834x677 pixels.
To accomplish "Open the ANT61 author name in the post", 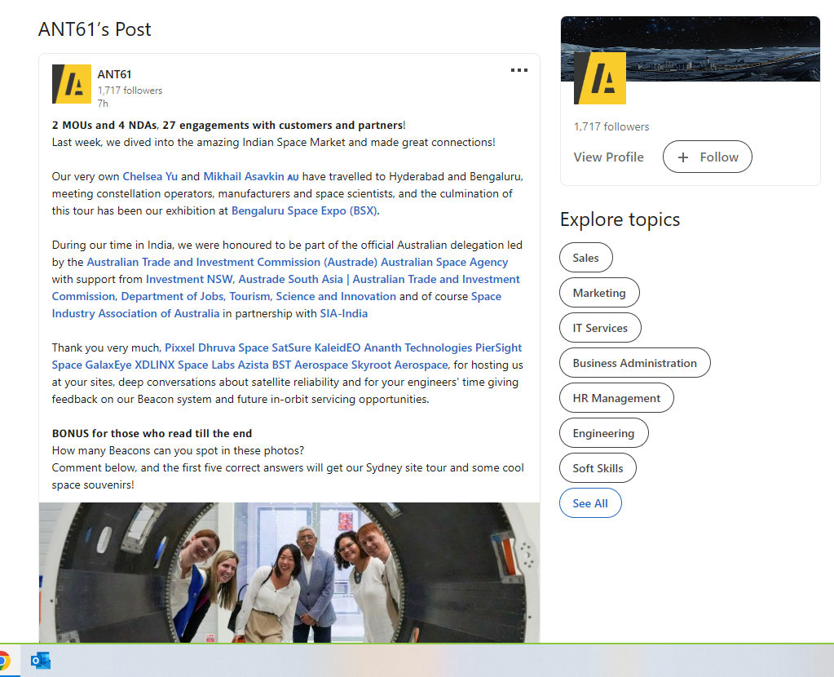I will click(114, 74).
